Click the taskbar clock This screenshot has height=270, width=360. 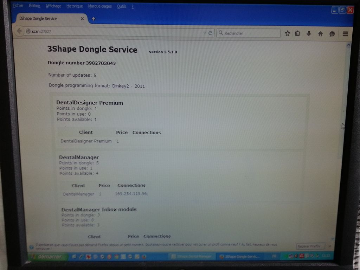point(326,256)
